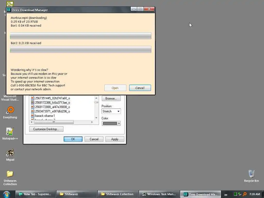Click the 'Call 1-800-BBCBIG' support text line
This screenshot has height=198, width=264.
(x=38, y=85)
